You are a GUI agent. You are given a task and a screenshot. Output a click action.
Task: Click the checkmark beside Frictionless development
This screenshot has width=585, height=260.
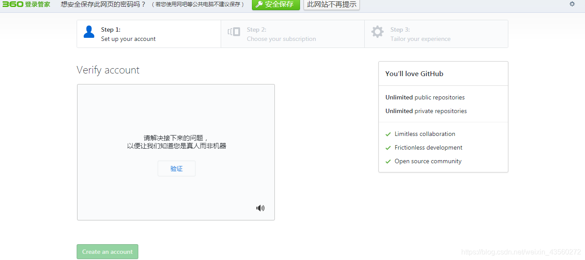pos(388,148)
